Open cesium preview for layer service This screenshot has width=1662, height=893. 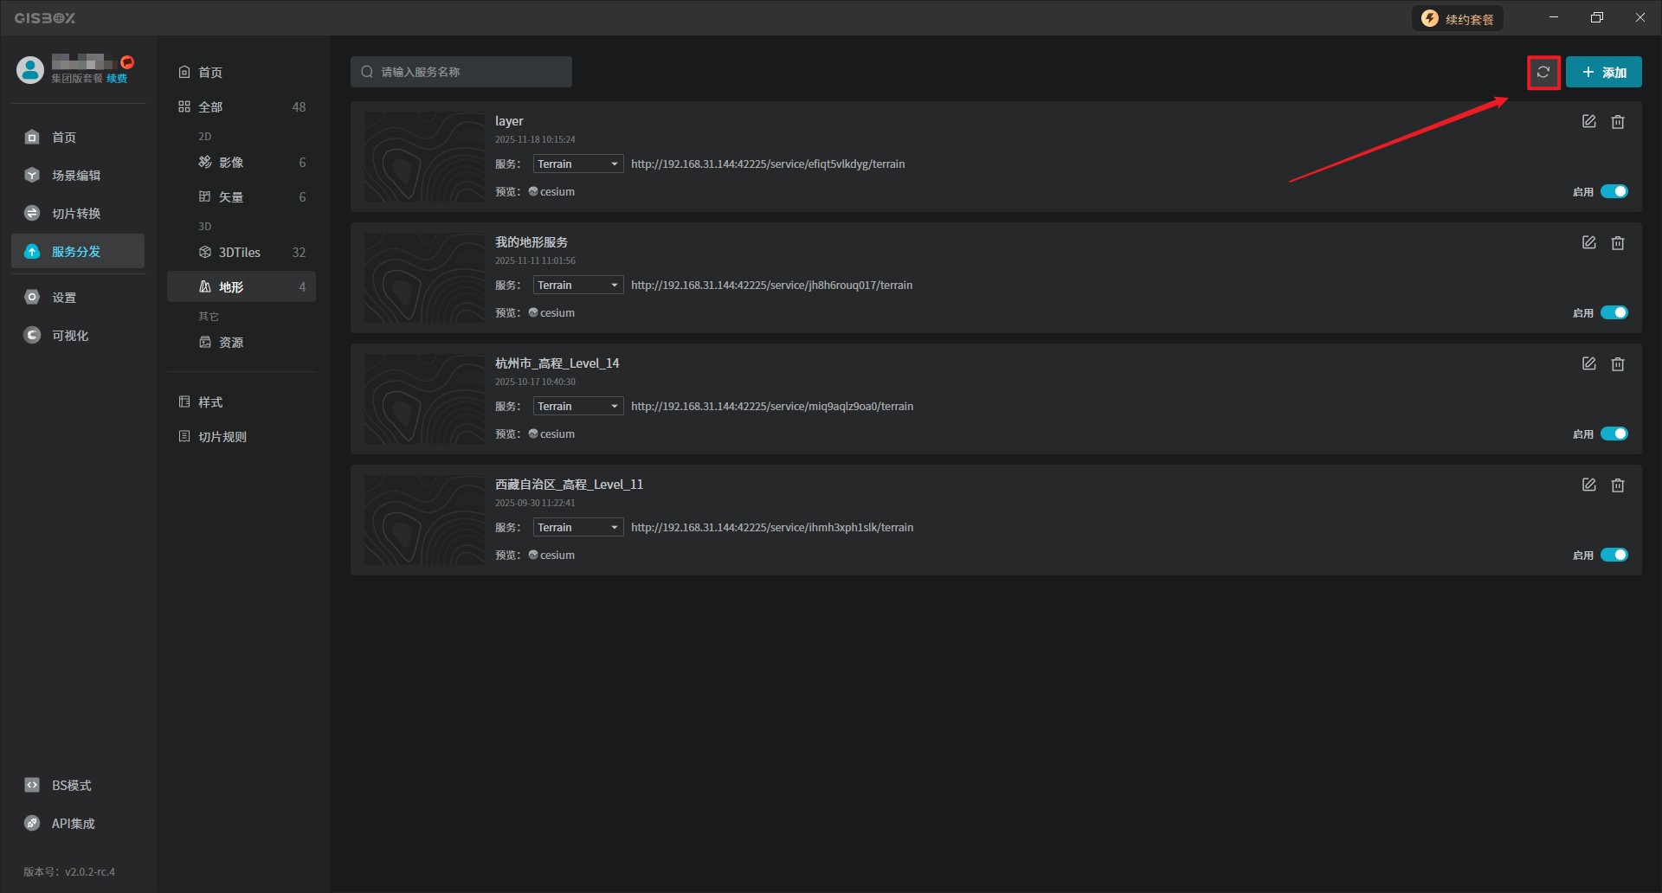click(x=552, y=192)
